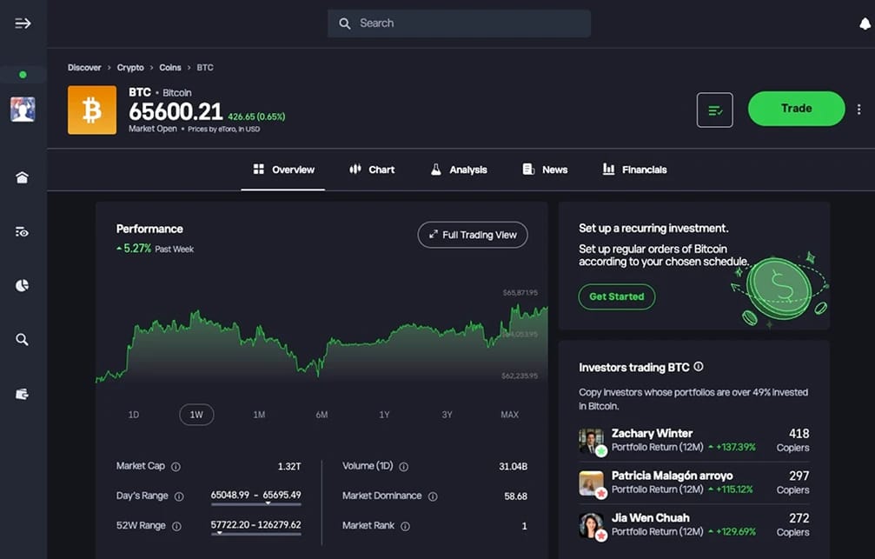Click the Market Dominance info icon
This screenshot has height=559, width=875.
point(433,496)
